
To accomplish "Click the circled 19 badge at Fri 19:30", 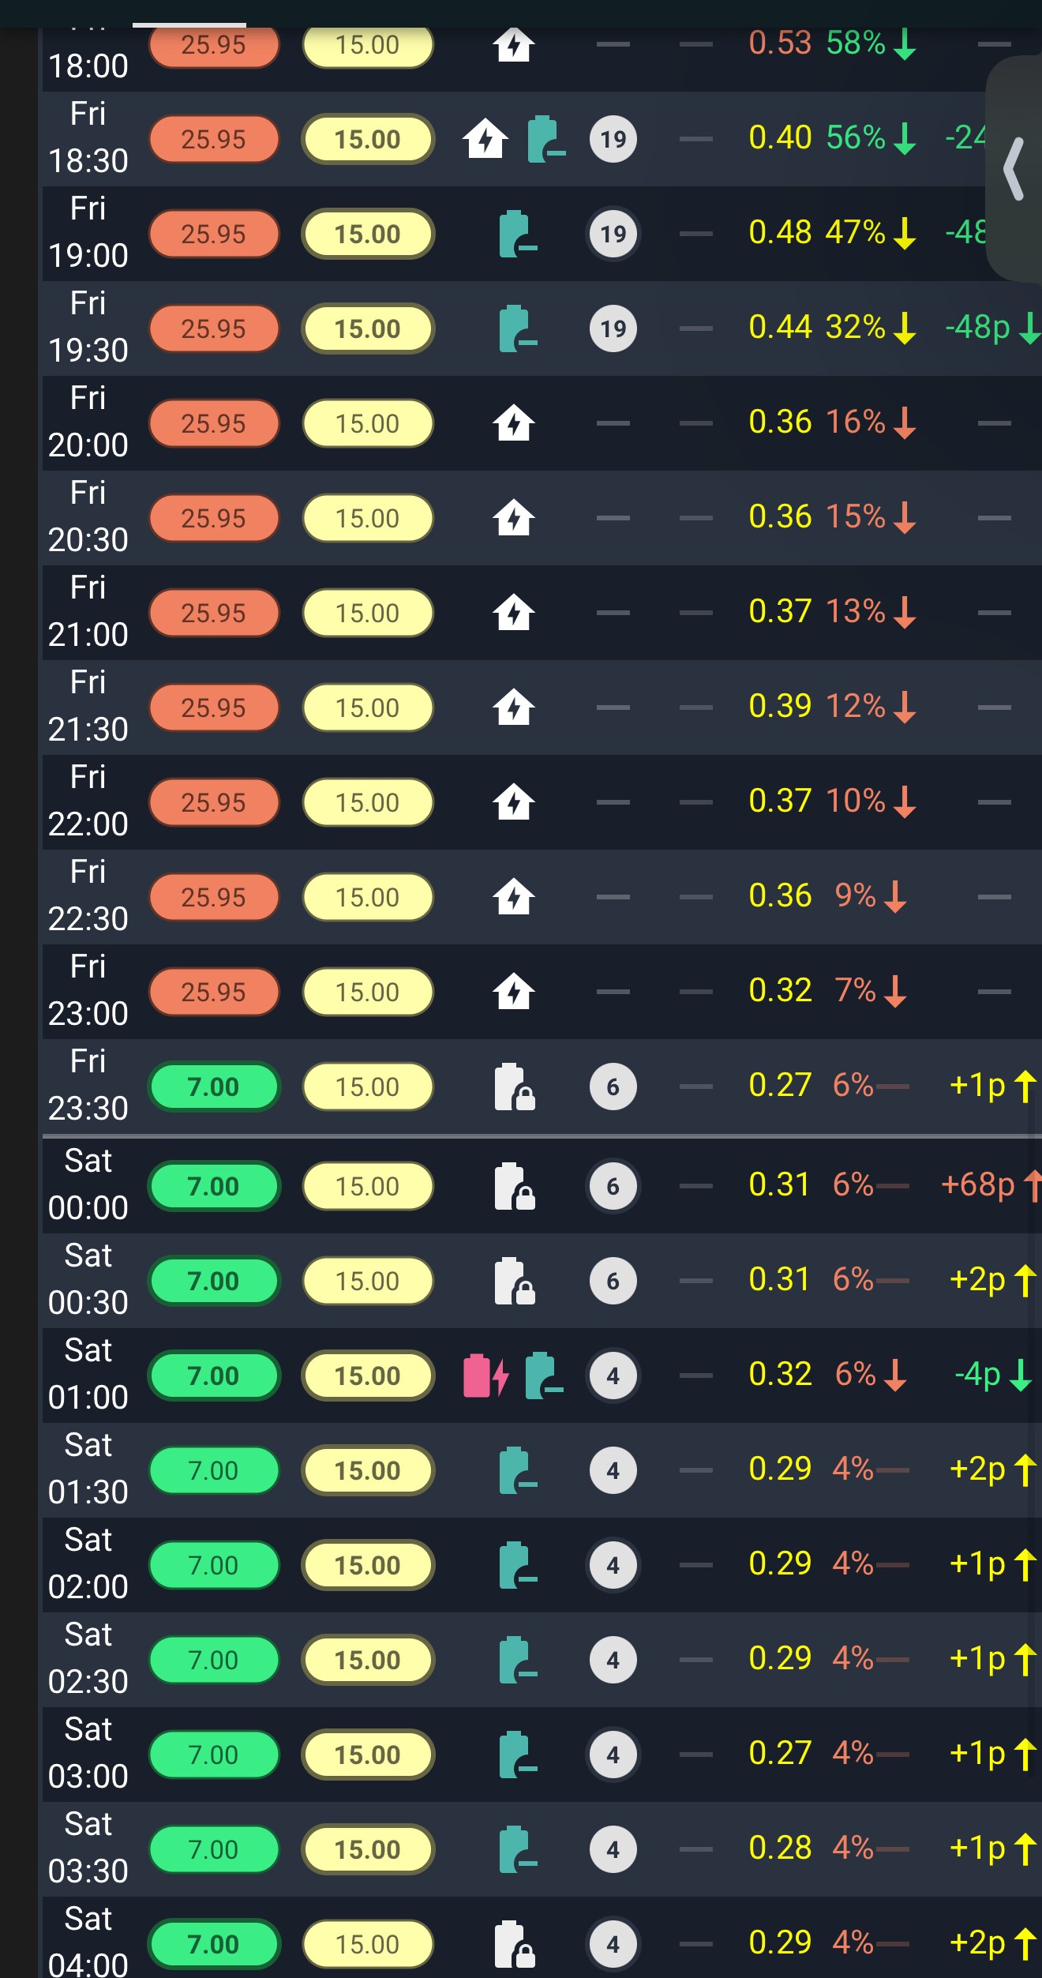I will pyautogui.click(x=613, y=328).
